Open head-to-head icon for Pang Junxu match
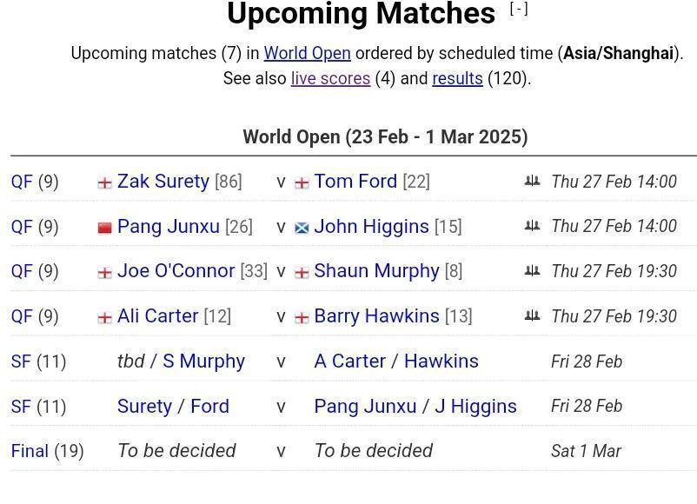Screen dimensions: 697x504 pos(532,226)
